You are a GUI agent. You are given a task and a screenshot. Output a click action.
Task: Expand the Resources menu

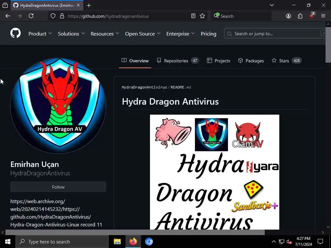(105, 34)
